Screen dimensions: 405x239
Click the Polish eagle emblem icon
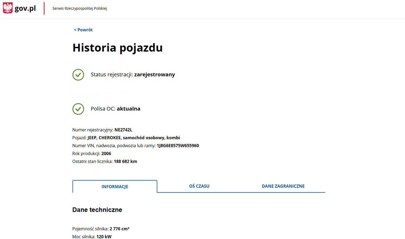click(x=8, y=8)
